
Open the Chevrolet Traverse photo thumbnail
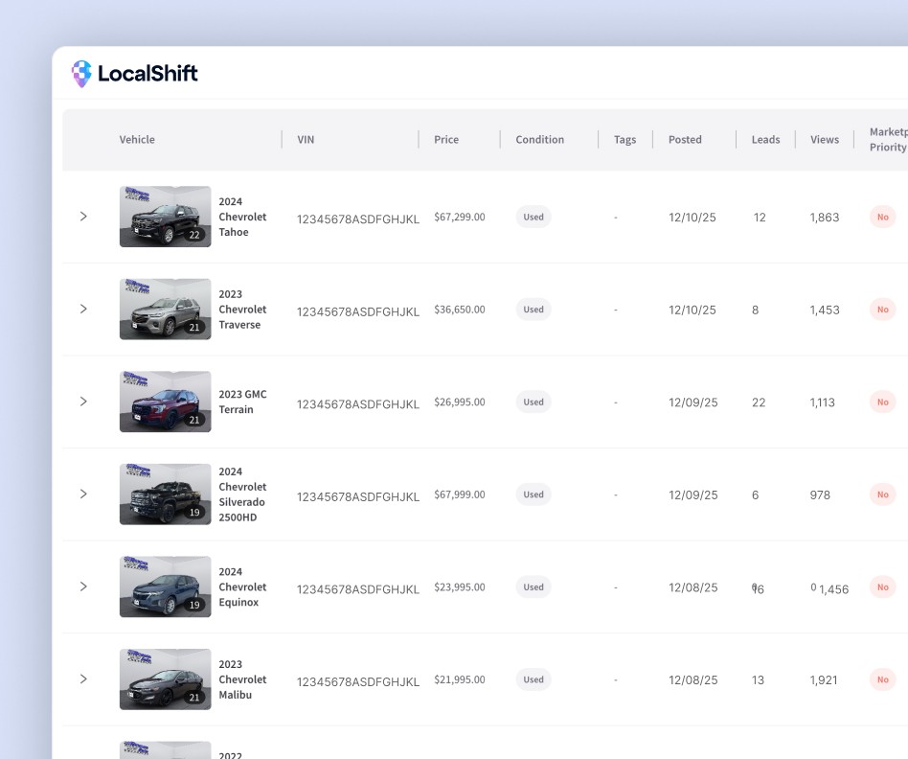165,310
